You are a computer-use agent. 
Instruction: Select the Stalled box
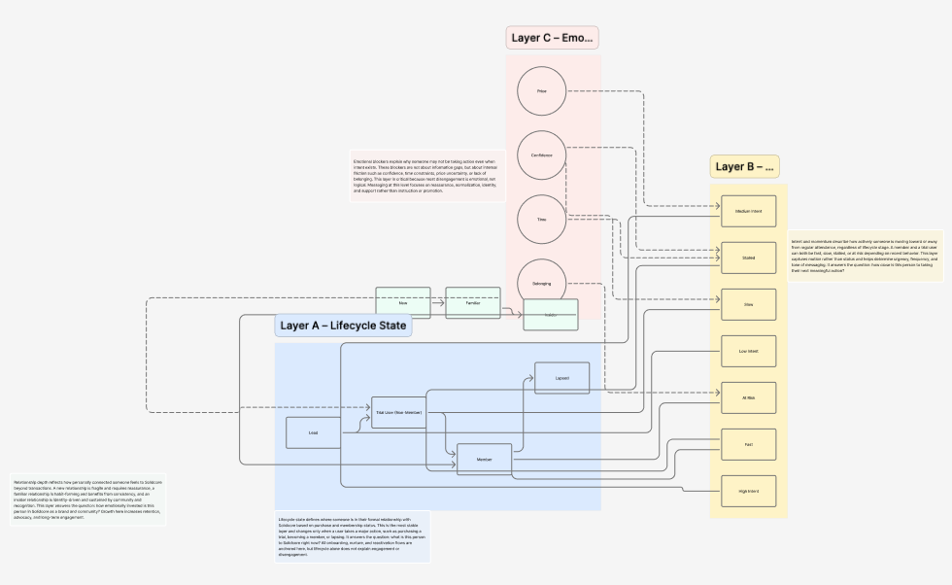[x=749, y=258]
